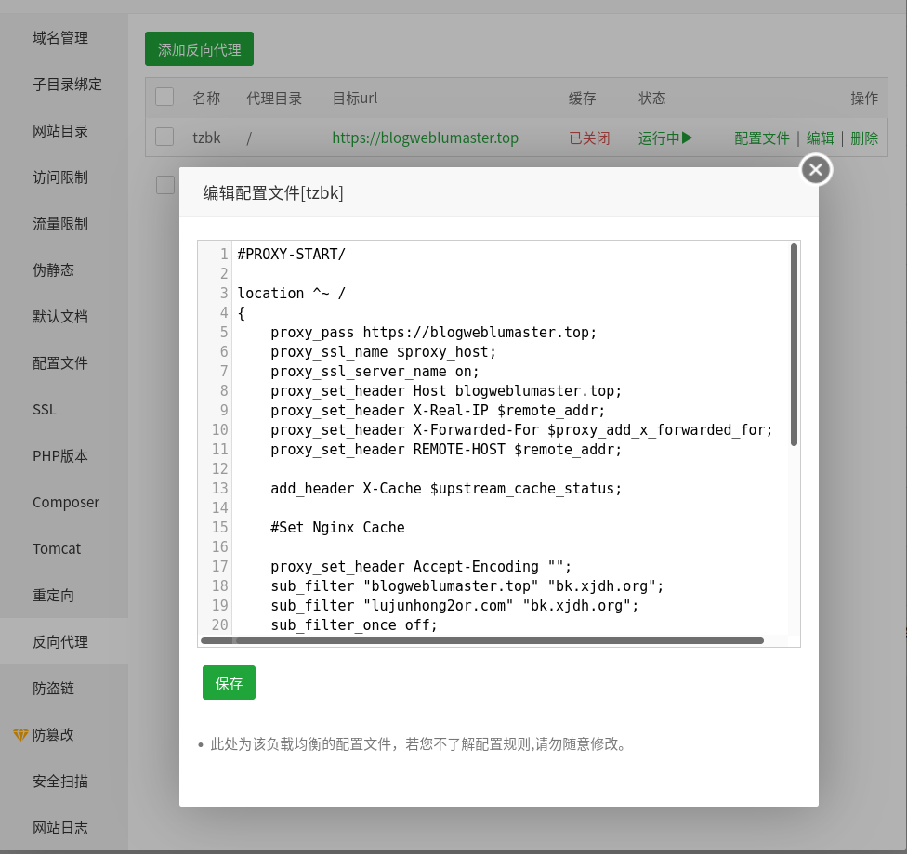Open the 重定向 sidebar item
The height and width of the screenshot is (854, 907).
tap(53, 596)
